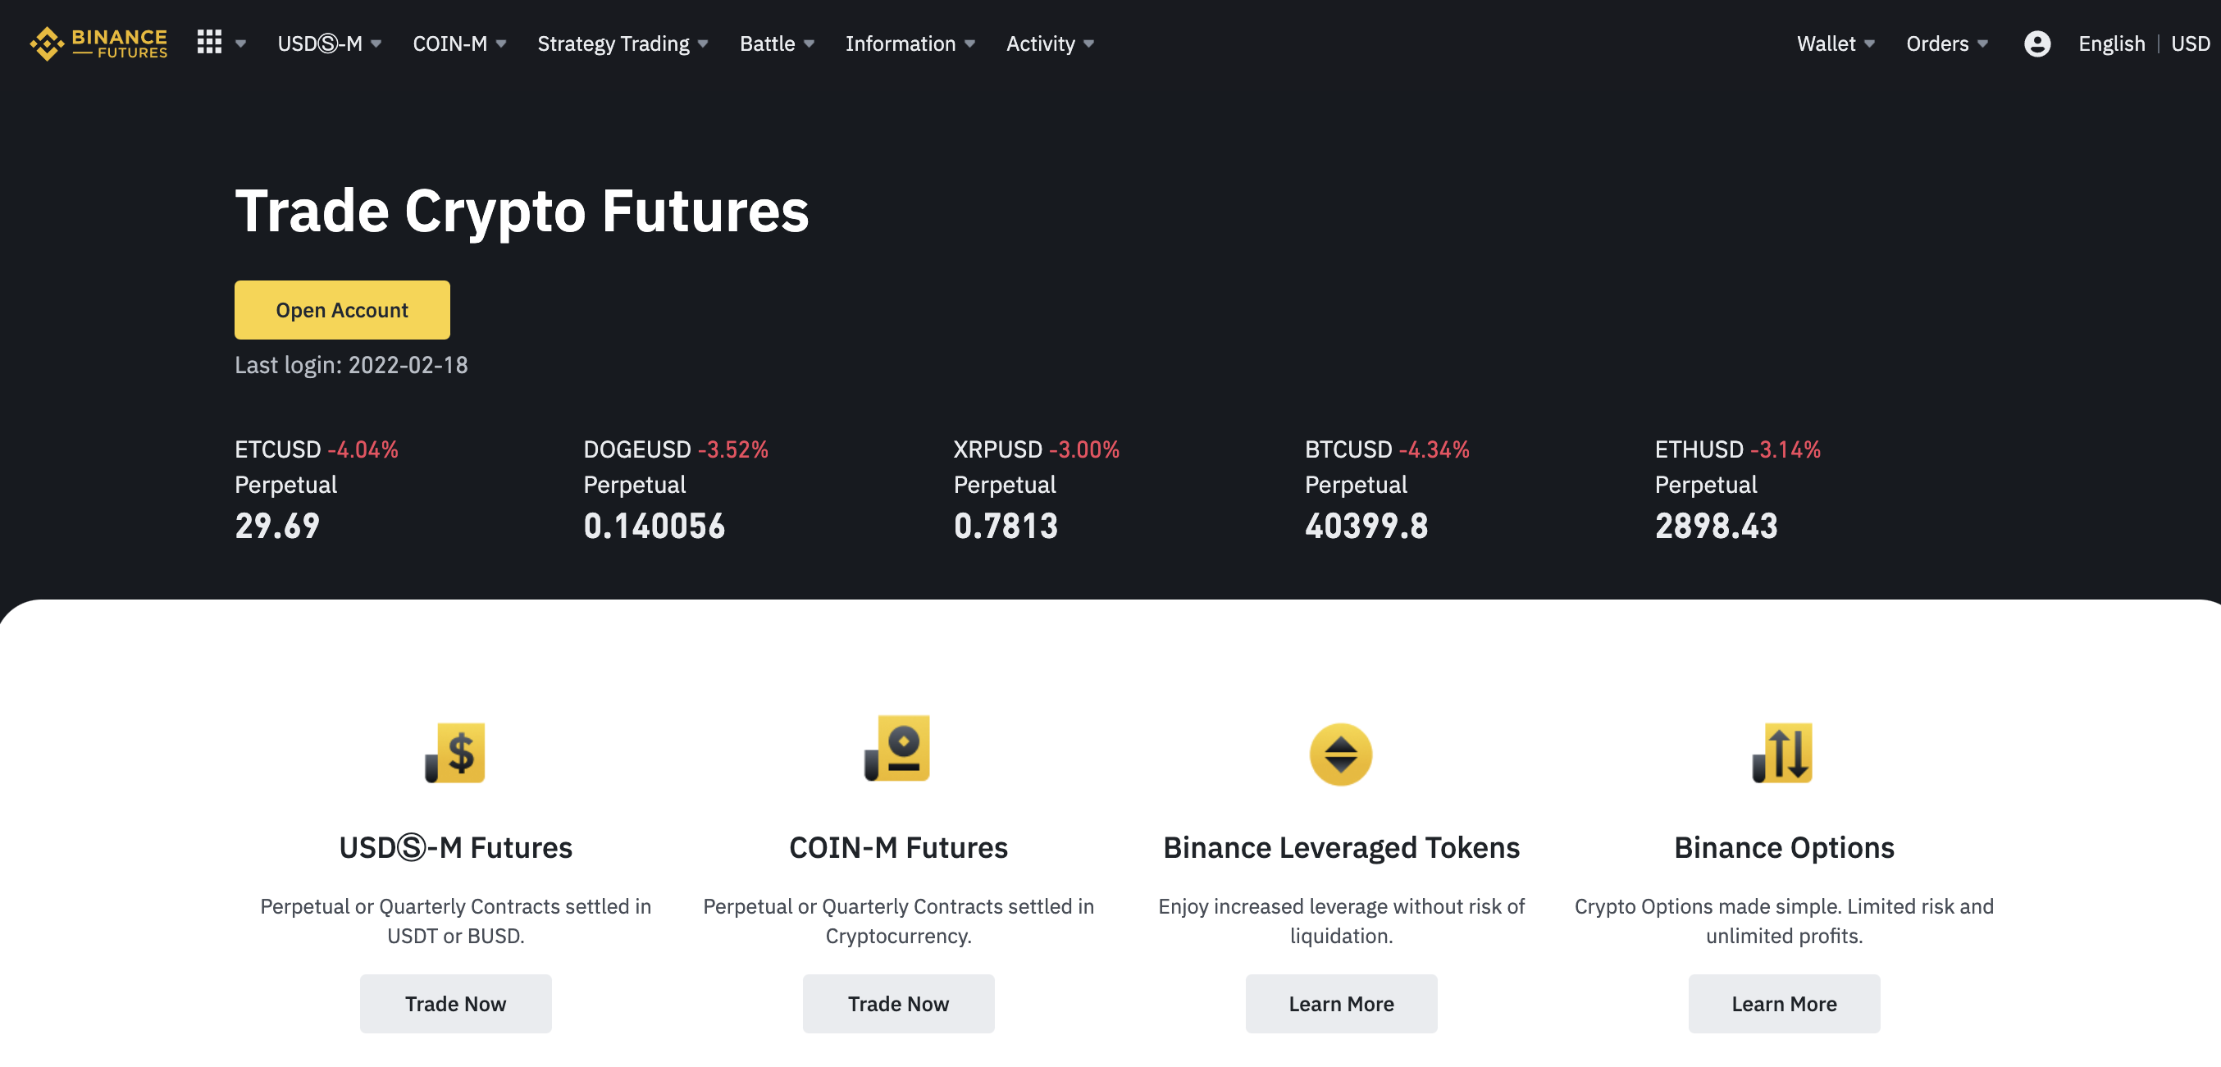Click the Open Account button
Viewport: 2221px width, 1067px height.
click(x=341, y=309)
